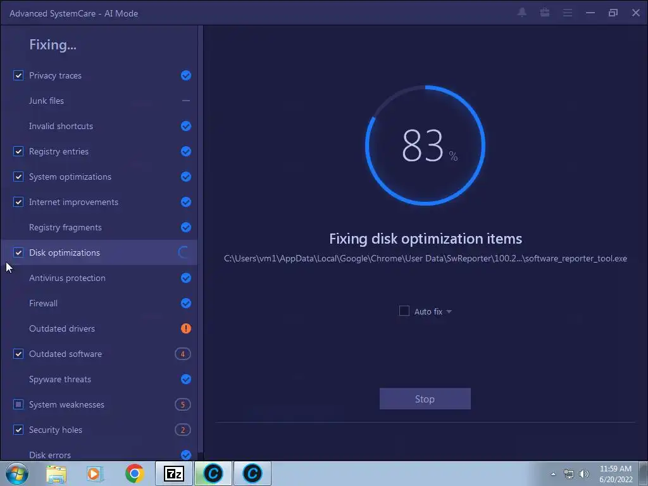This screenshot has height=486, width=648.
Task: Click the Disk errors checkmark icon
Action: 186,455
